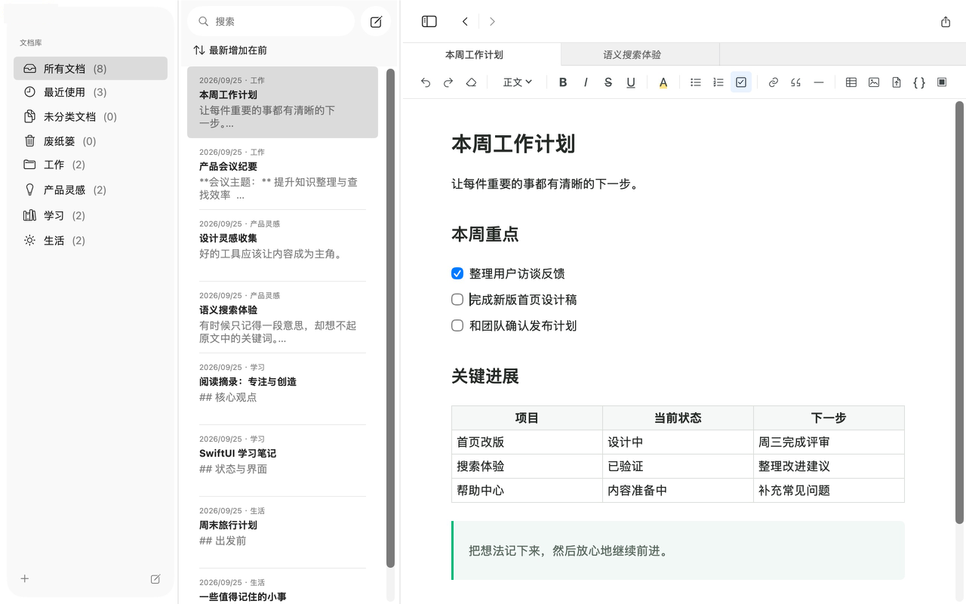The width and height of the screenshot is (966, 604).
Task: Add a library with the plus icon
Action: [25, 579]
